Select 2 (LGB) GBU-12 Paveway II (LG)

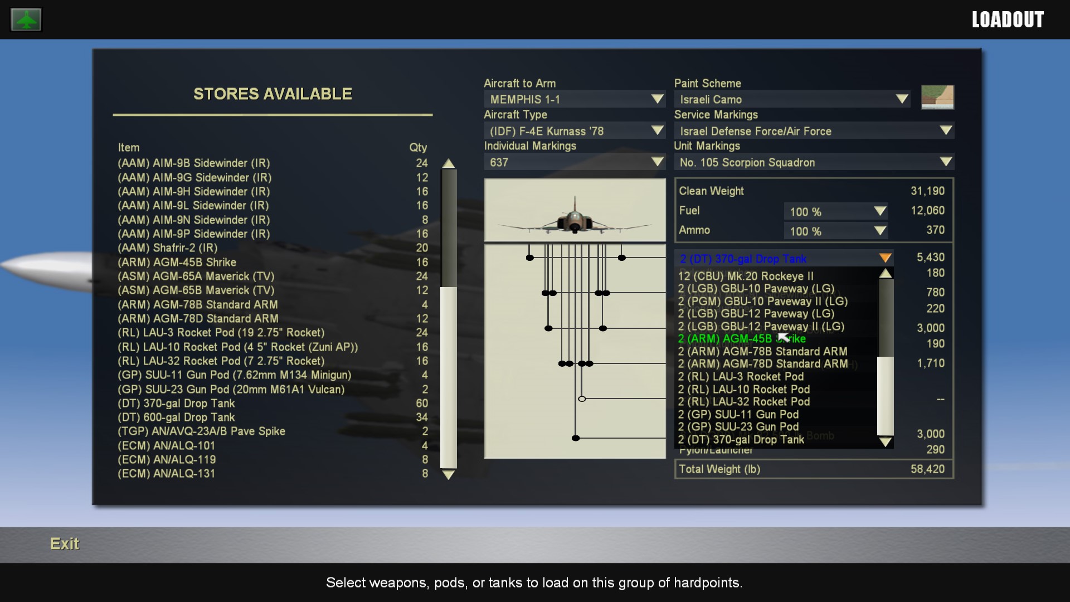pyautogui.click(x=761, y=327)
